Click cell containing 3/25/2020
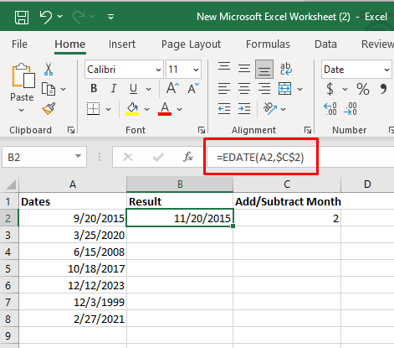 [73, 235]
